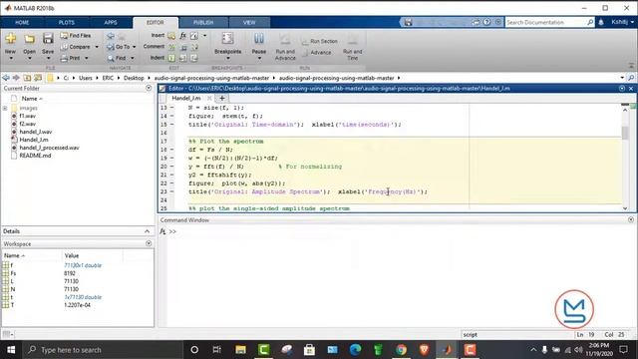Viewport: 638px width, 359px height.
Task: Comment selected lines with percent icon
Action: pyautogui.click(x=171, y=47)
